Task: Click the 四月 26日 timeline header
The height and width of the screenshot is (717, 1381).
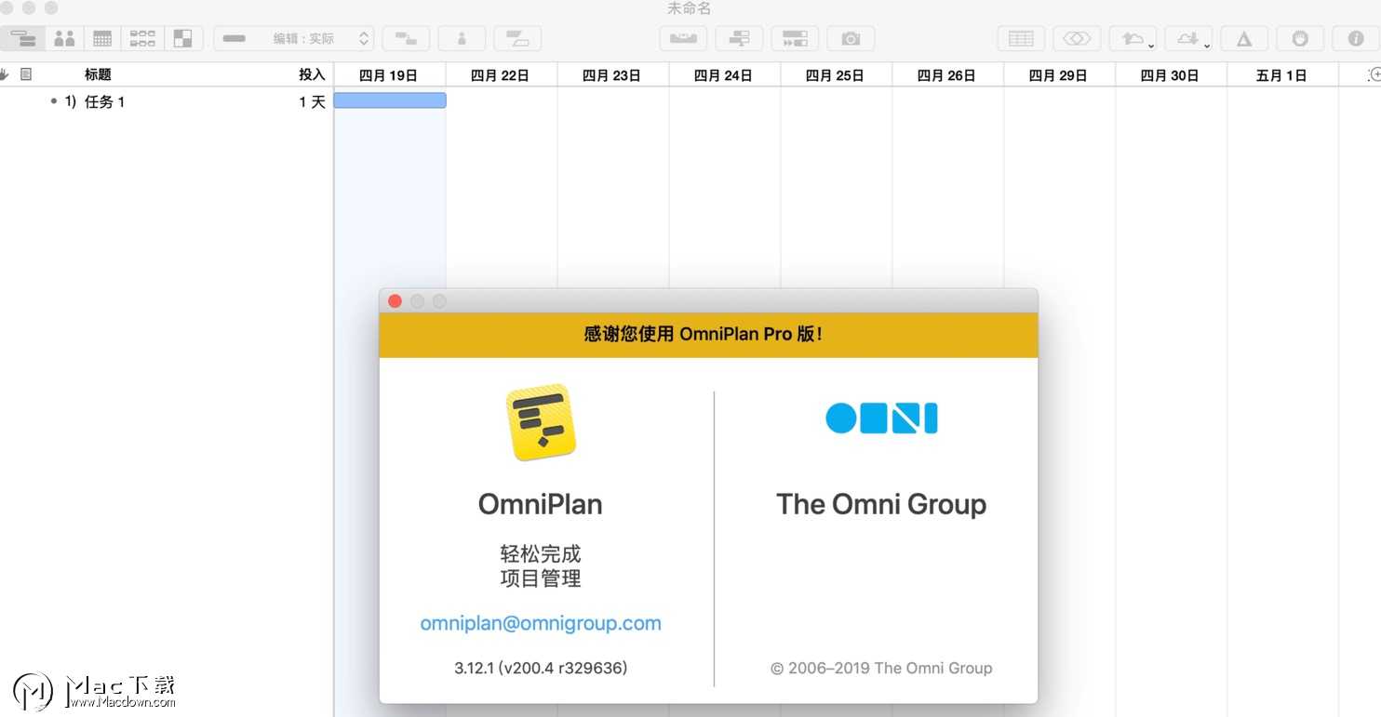Action: (948, 75)
